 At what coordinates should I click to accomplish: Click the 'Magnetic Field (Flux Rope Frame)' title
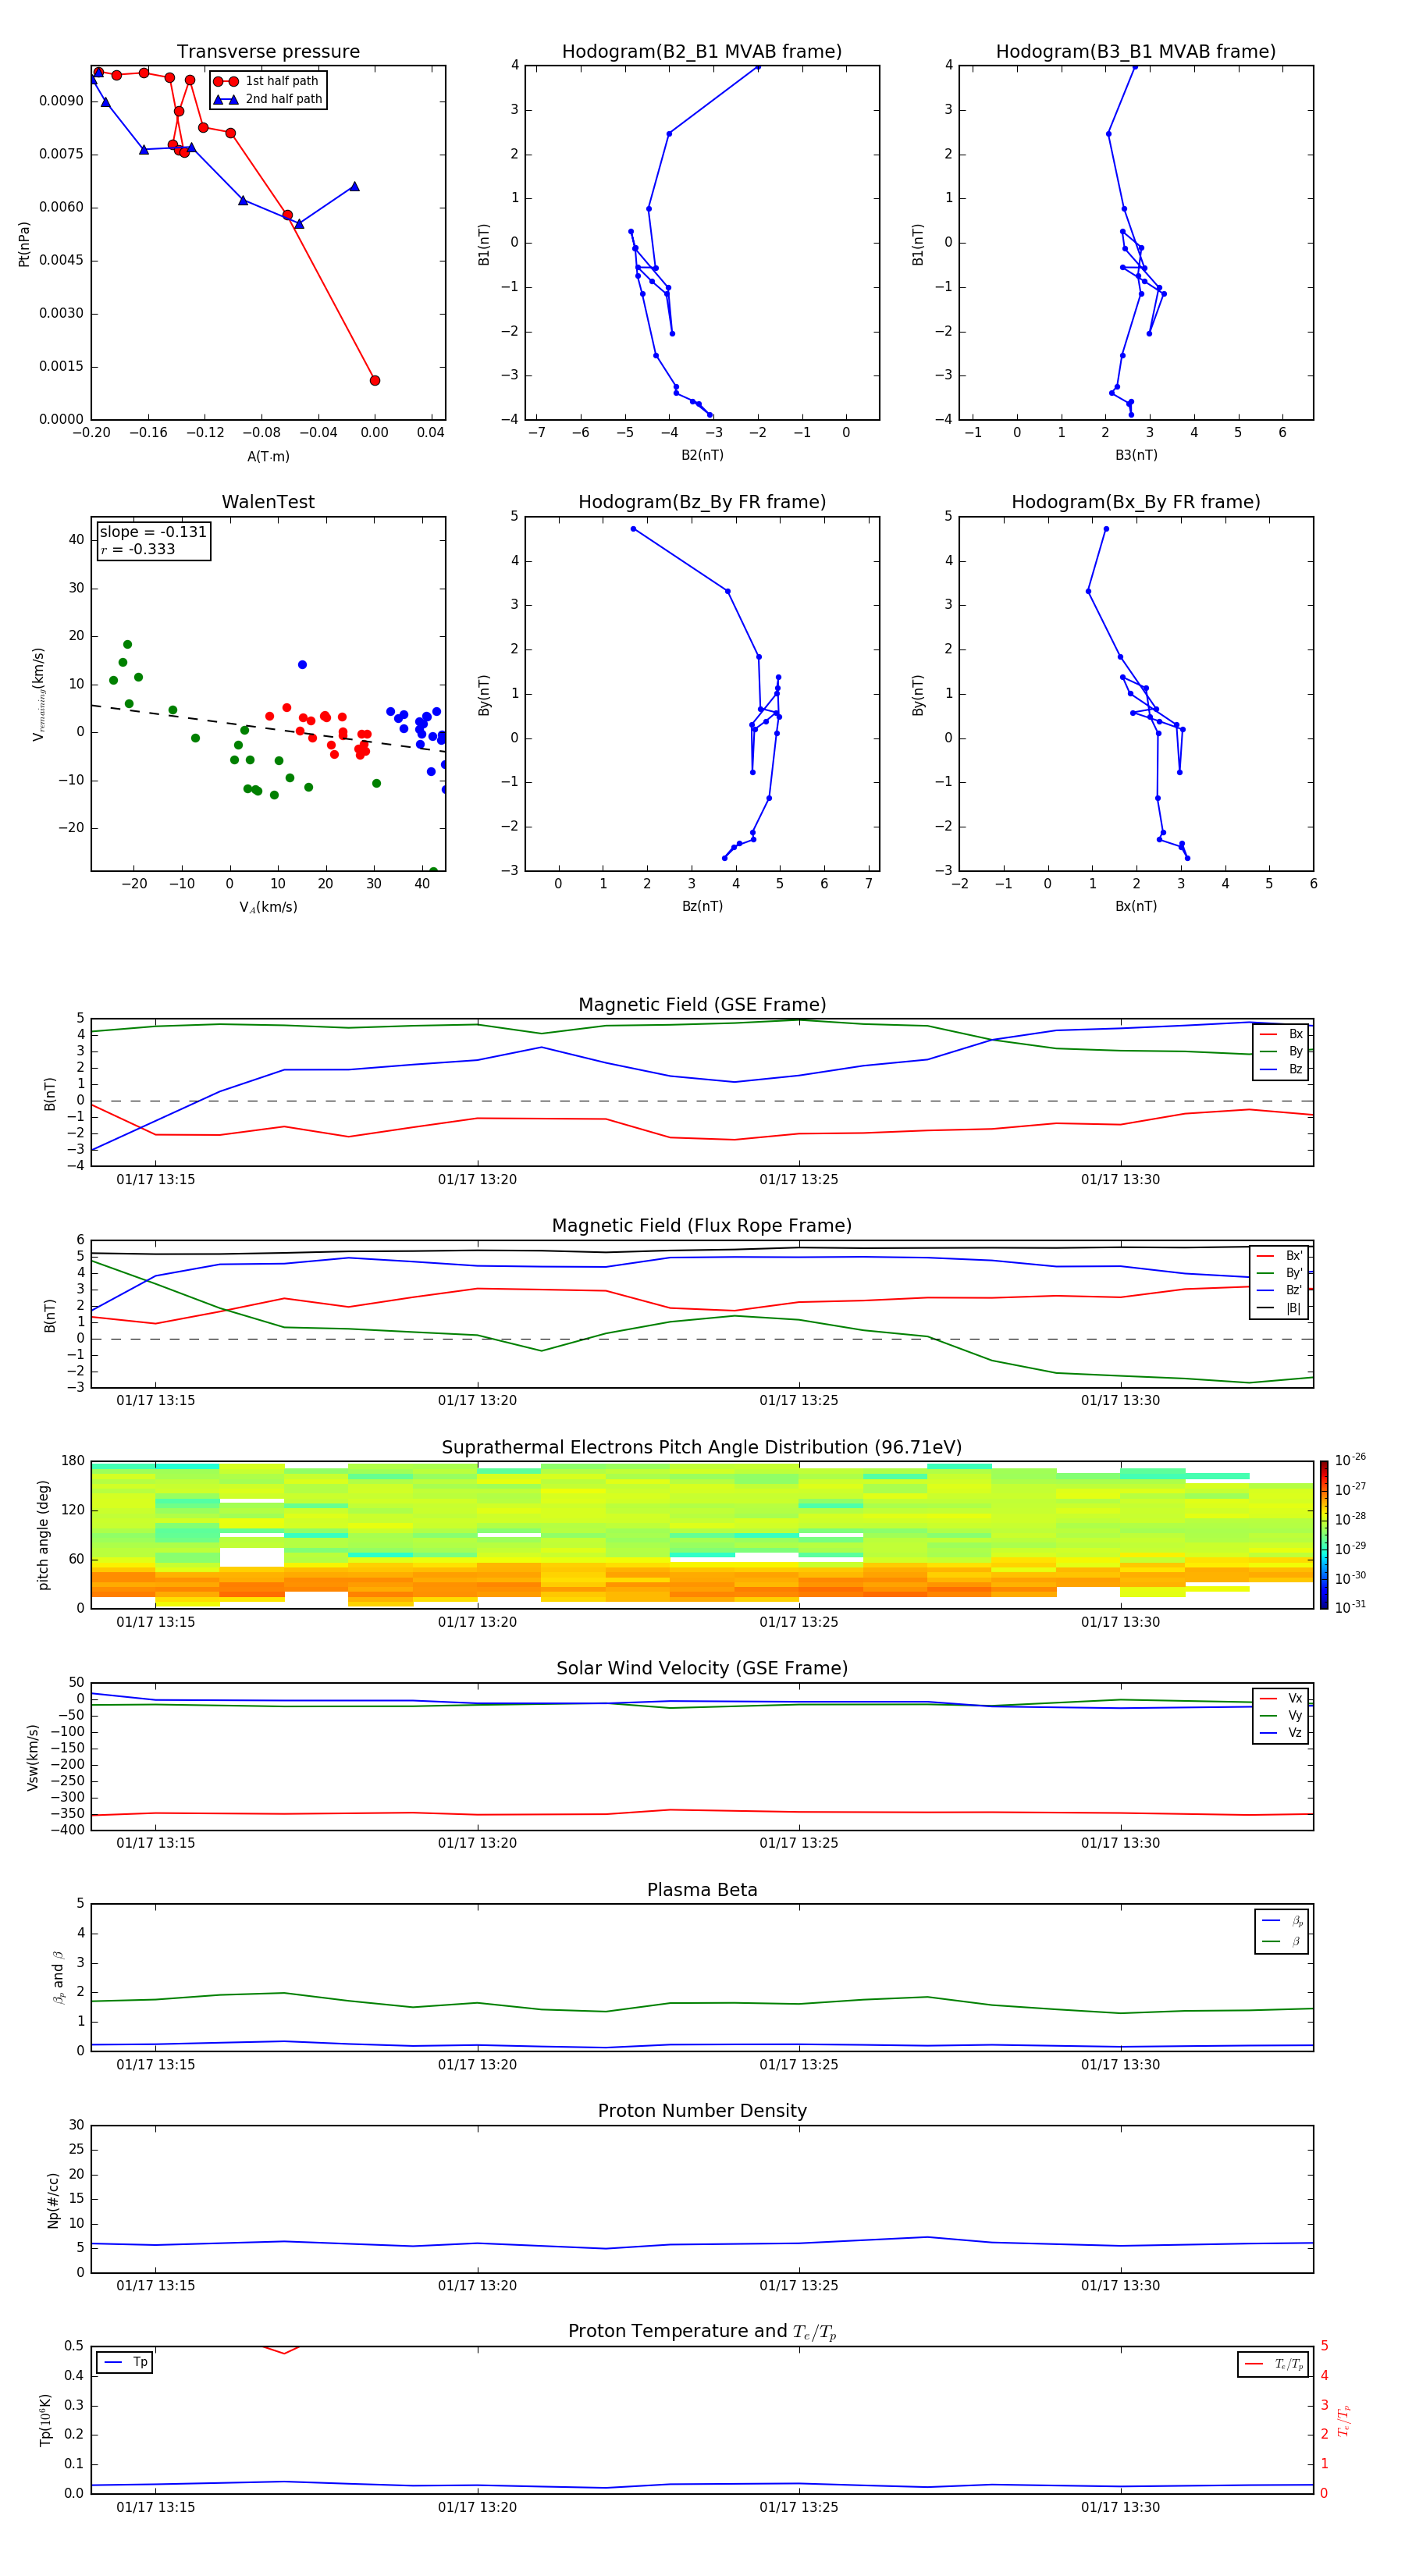coord(702,1226)
